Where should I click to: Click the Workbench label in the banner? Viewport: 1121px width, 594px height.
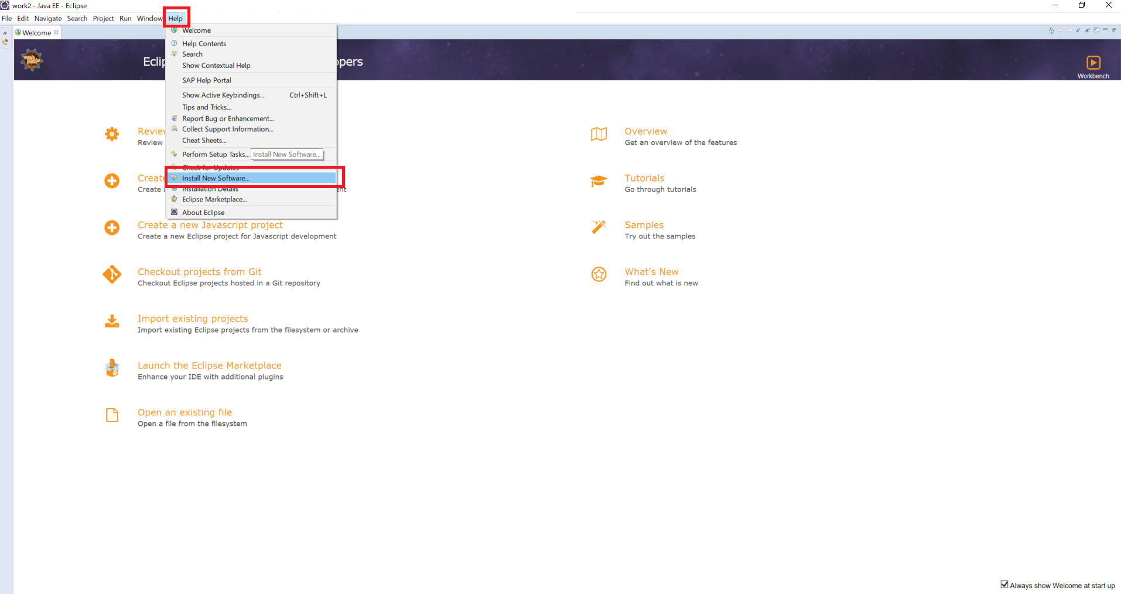pyautogui.click(x=1093, y=76)
